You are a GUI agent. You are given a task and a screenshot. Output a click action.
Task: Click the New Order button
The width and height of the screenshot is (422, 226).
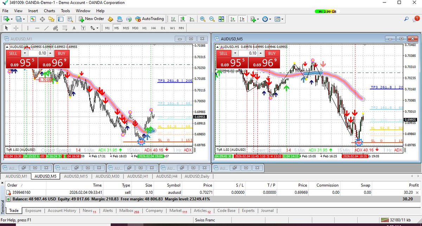click(x=91, y=19)
